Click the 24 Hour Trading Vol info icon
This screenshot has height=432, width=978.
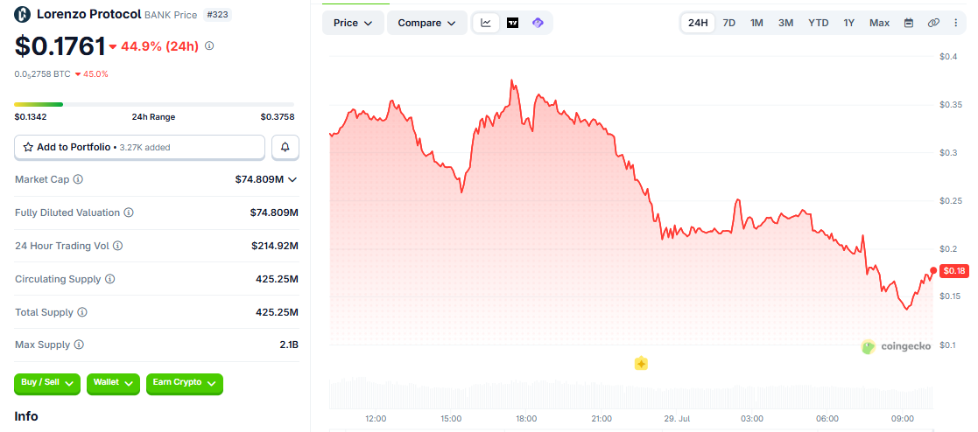coord(118,246)
